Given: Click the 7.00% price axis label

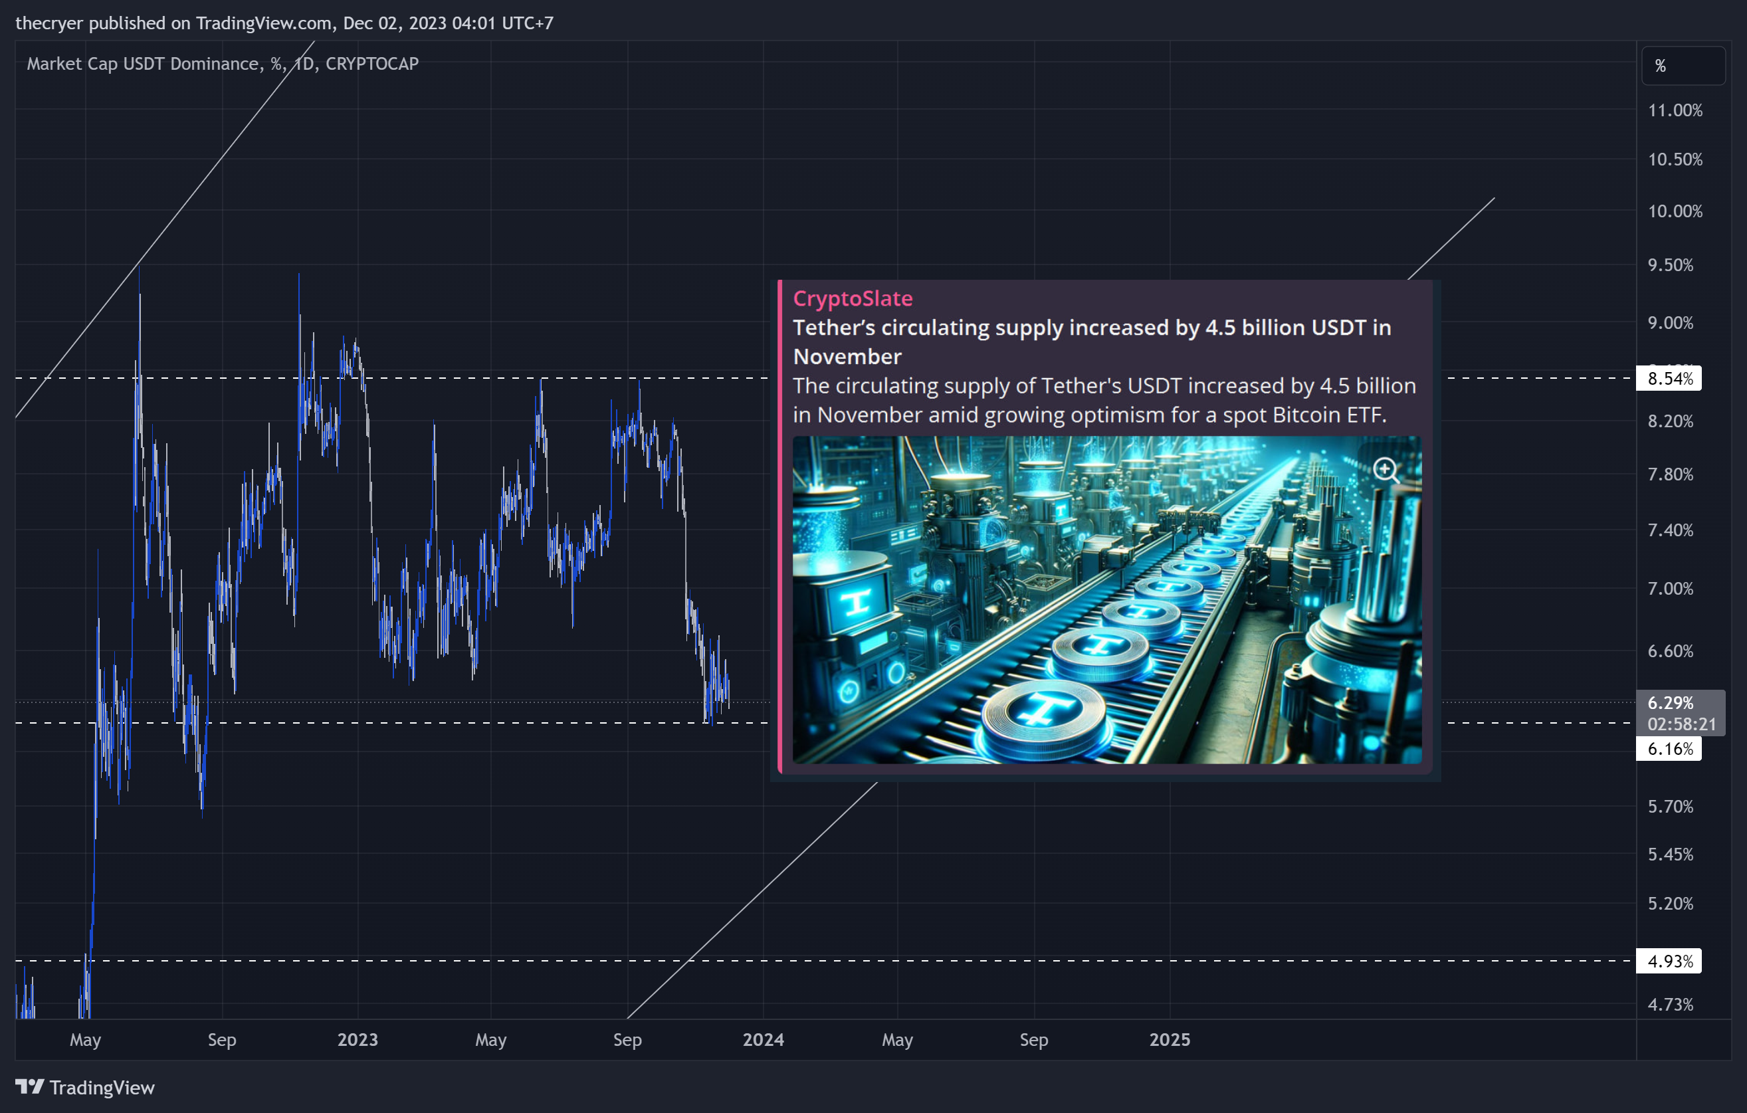Looking at the screenshot, I should (x=1670, y=589).
